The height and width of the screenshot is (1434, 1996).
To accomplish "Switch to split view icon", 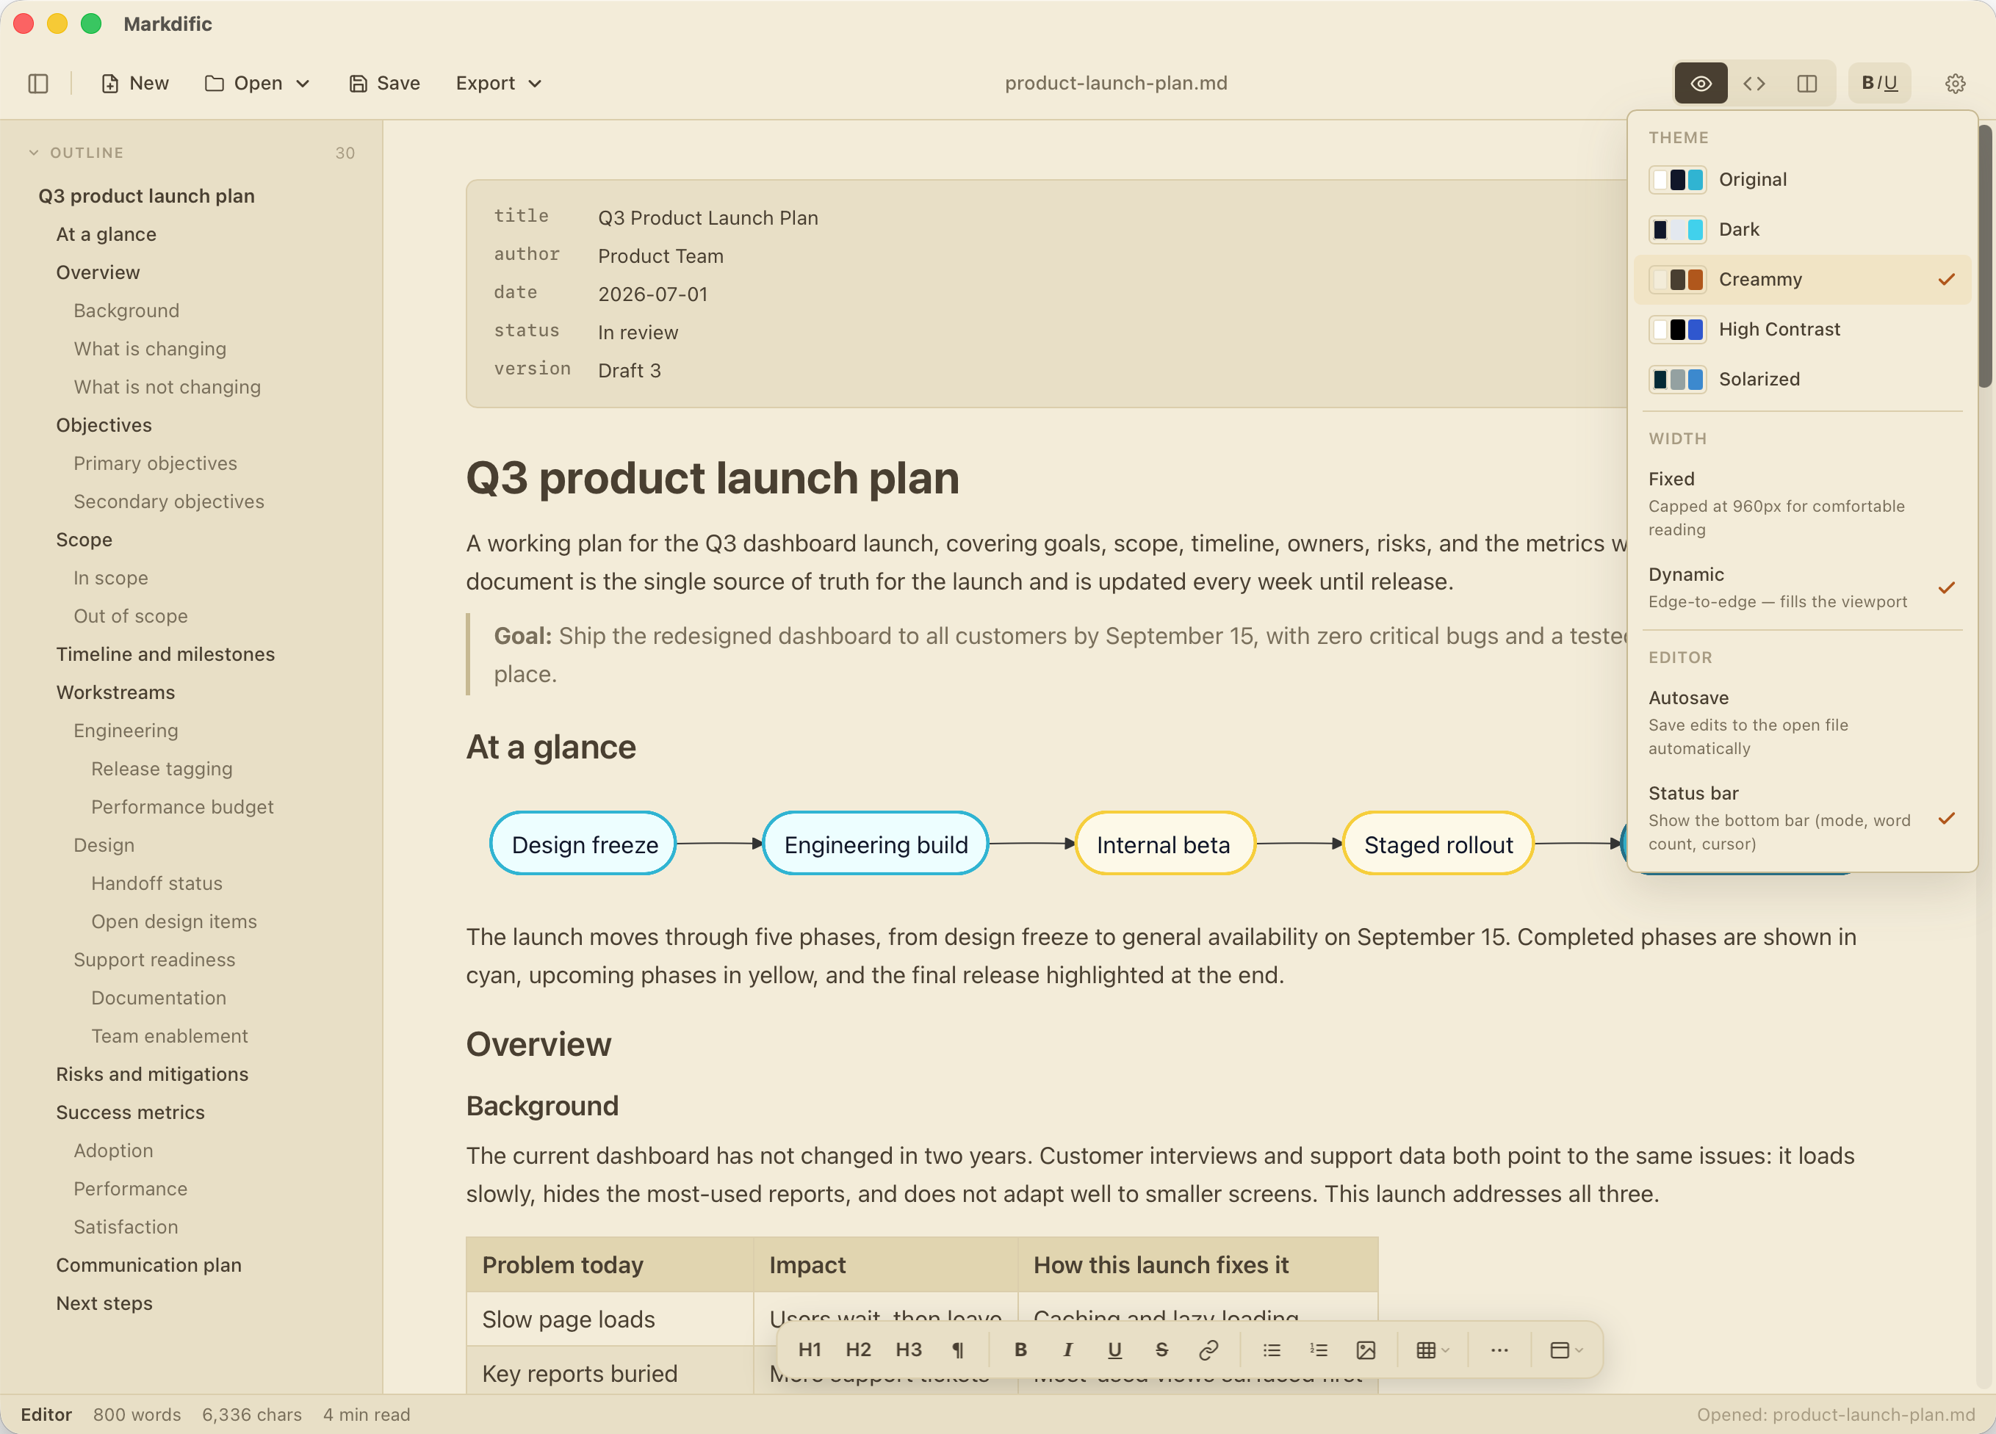I will 1806,84.
